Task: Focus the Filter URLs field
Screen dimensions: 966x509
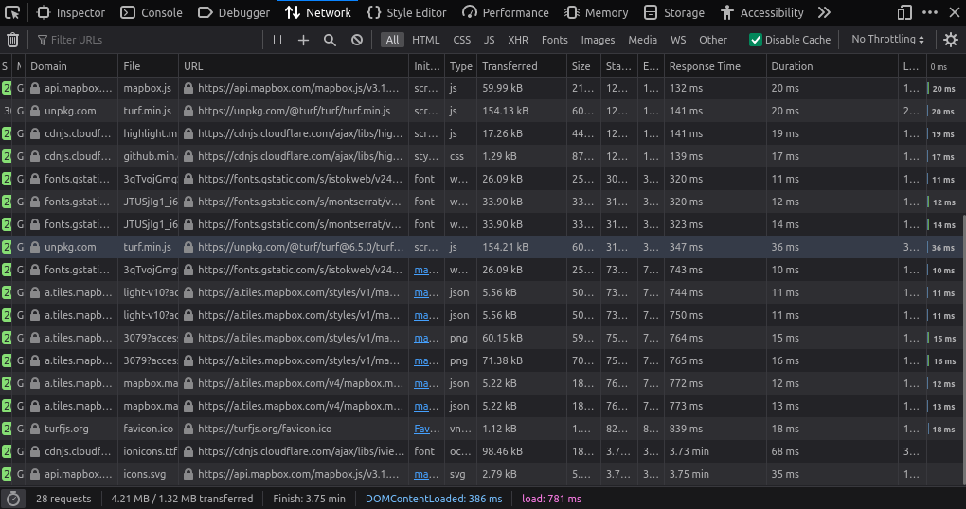Action: [148, 40]
